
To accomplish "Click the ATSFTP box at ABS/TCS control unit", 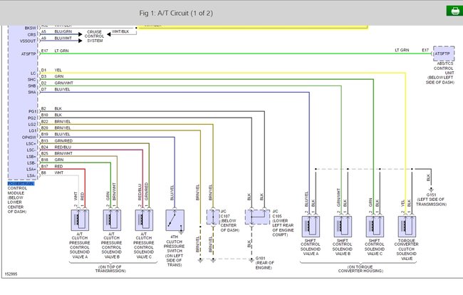I will tap(444, 53).
